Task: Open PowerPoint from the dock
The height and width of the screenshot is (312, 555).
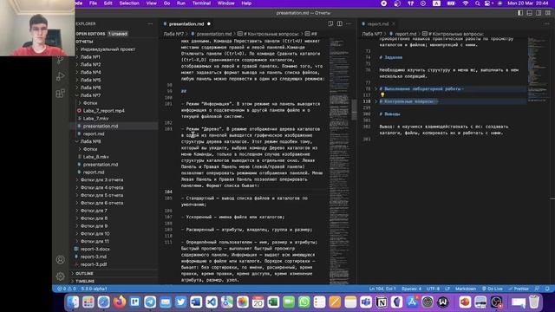Action: click(x=465, y=302)
